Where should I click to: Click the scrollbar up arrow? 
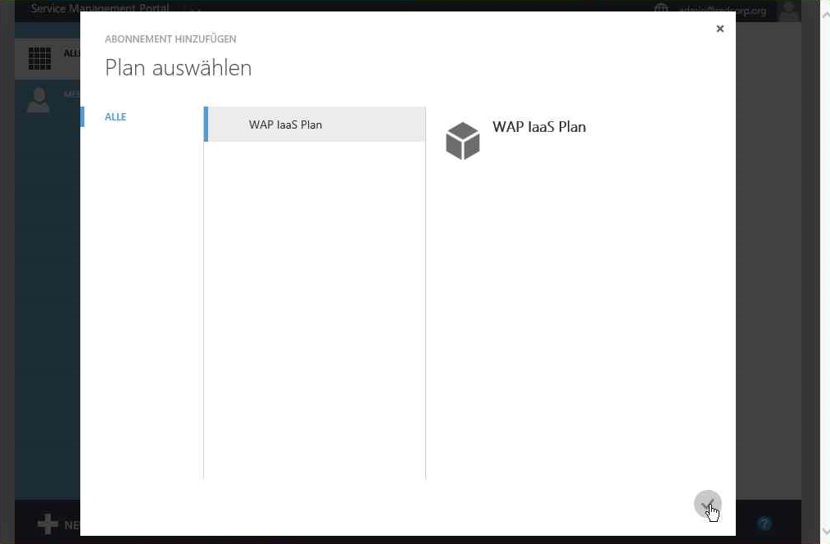825,15
